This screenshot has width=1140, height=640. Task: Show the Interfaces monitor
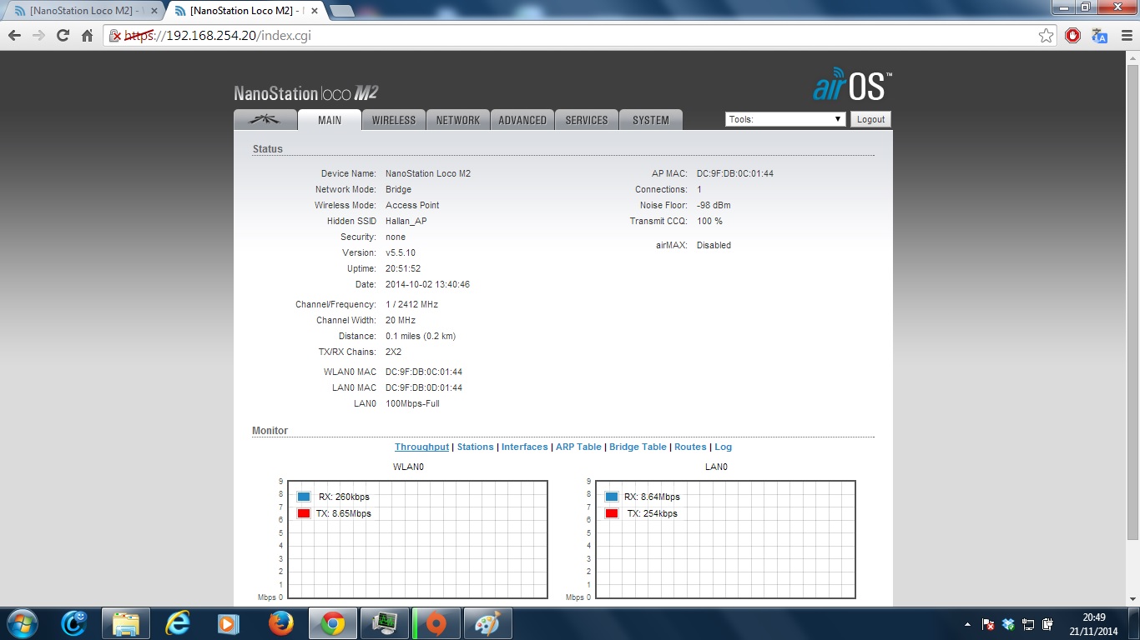point(525,447)
